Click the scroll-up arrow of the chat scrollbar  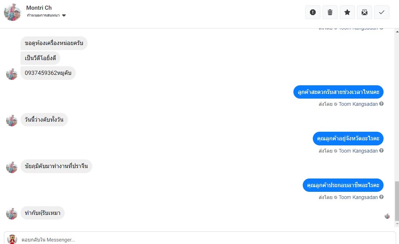pos(396,30)
